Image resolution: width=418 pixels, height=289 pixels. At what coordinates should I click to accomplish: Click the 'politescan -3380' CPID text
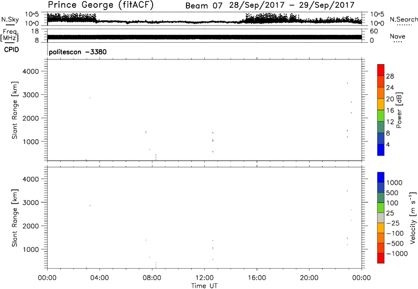[x=77, y=52]
